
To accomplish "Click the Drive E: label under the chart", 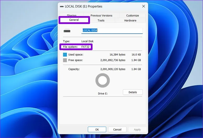I will pyautogui.click(x=102, y=93).
